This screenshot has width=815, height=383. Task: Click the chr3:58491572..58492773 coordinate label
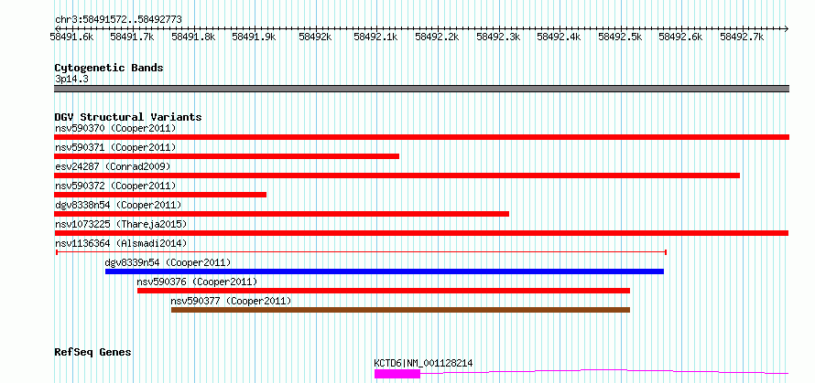pyautogui.click(x=118, y=20)
